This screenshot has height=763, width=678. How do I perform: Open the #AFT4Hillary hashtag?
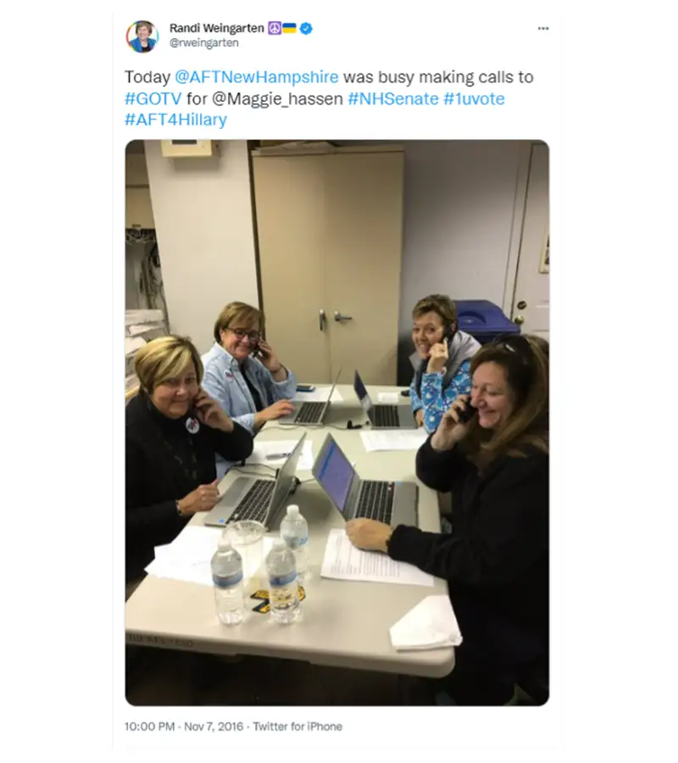(176, 120)
